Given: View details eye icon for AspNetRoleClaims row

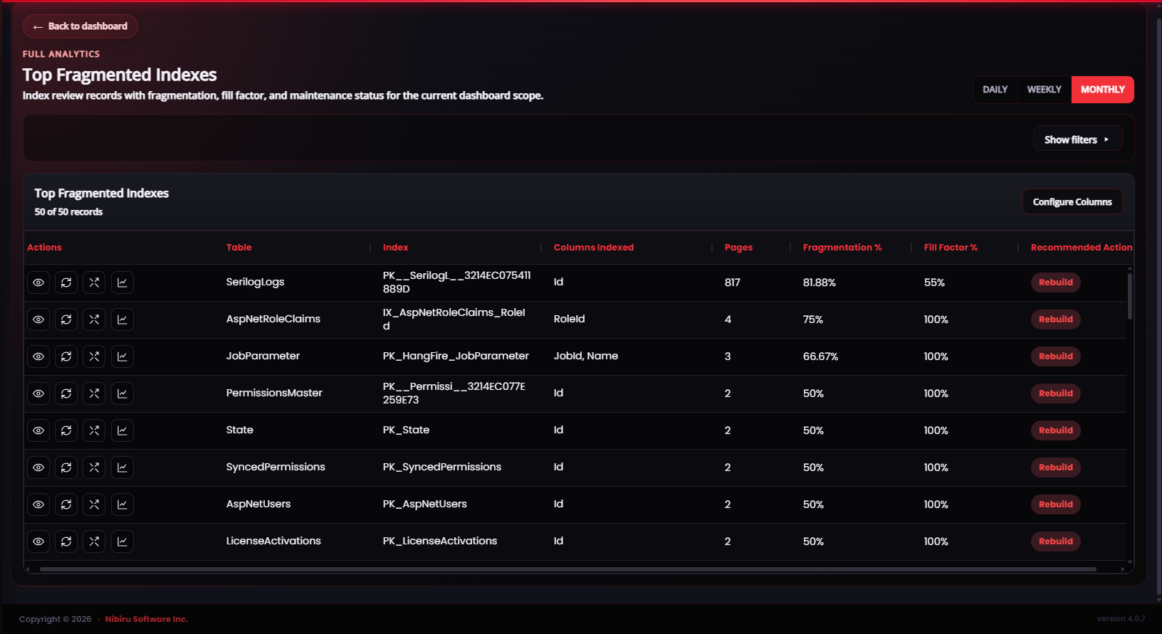Looking at the screenshot, I should click(38, 319).
